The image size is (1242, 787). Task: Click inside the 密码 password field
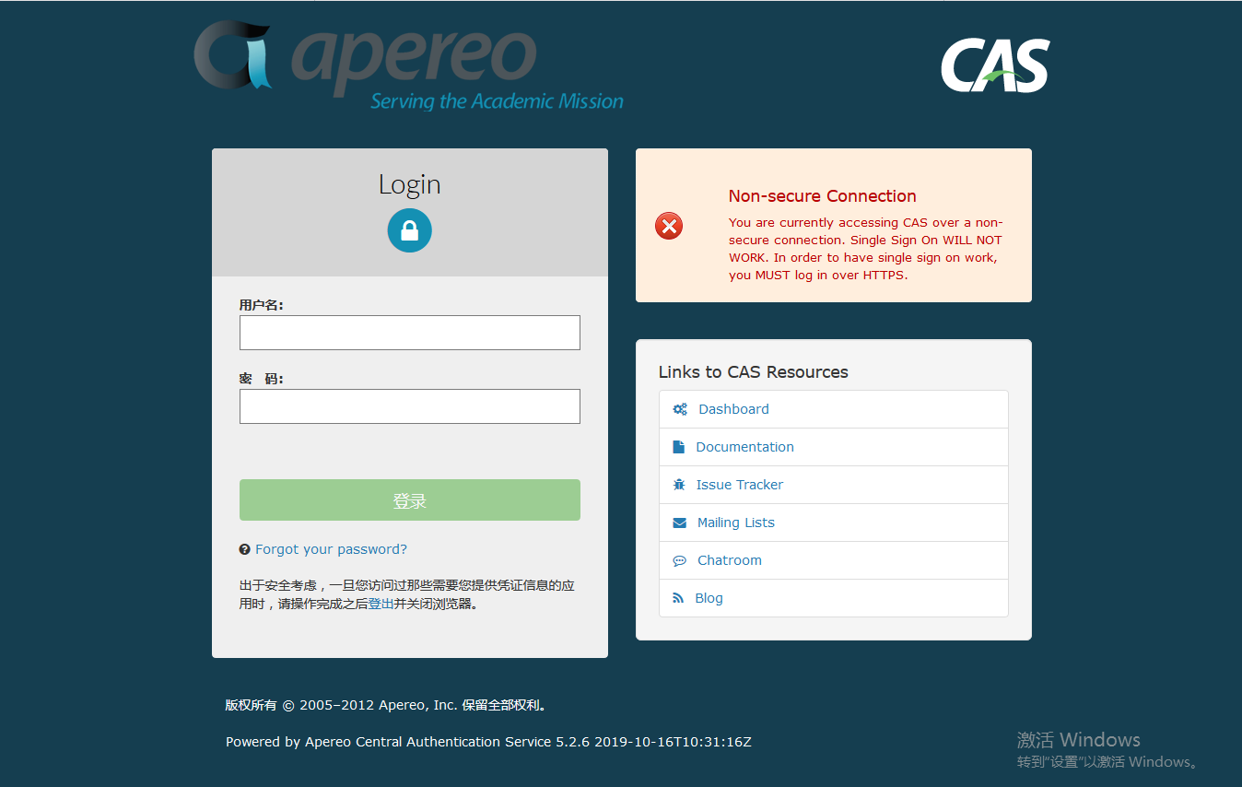[409, 405]
